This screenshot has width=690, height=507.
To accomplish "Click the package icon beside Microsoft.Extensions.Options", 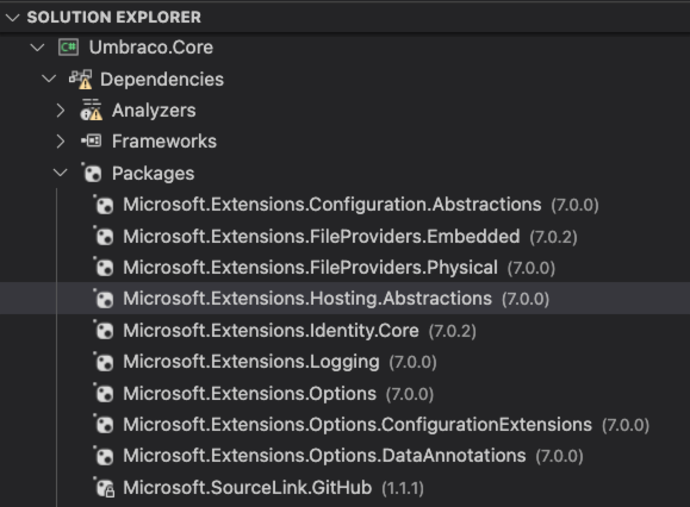I will tap(104, 393).
